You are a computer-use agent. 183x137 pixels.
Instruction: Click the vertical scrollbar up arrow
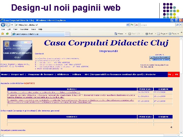(x=181, y=38)
